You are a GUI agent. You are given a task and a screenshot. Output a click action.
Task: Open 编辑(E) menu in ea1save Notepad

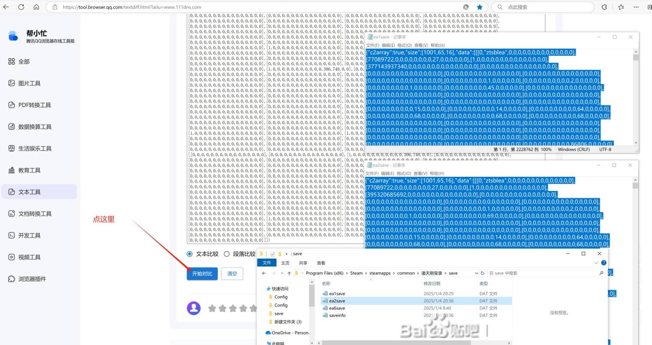(388, 45)
